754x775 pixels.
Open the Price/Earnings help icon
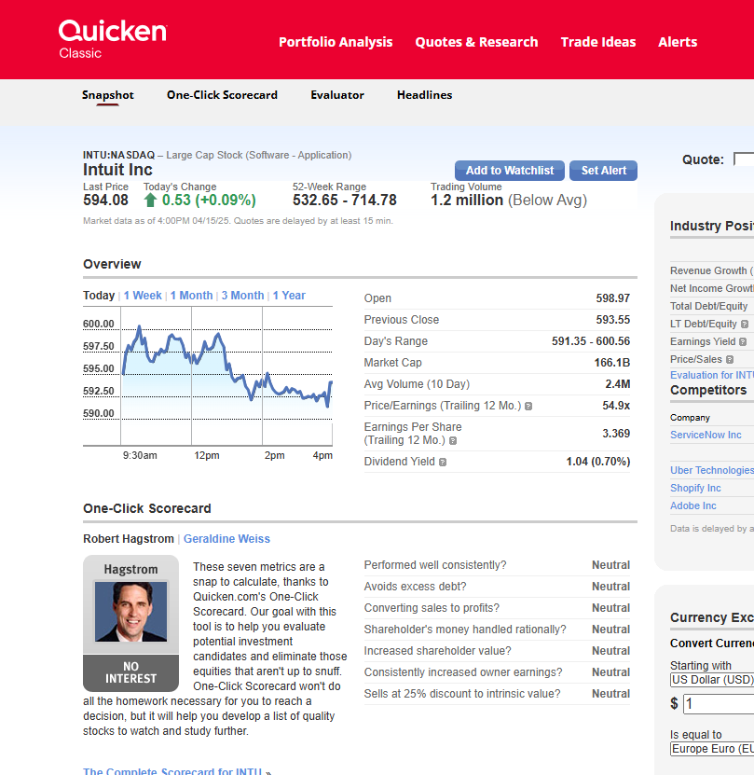point(528,407)
